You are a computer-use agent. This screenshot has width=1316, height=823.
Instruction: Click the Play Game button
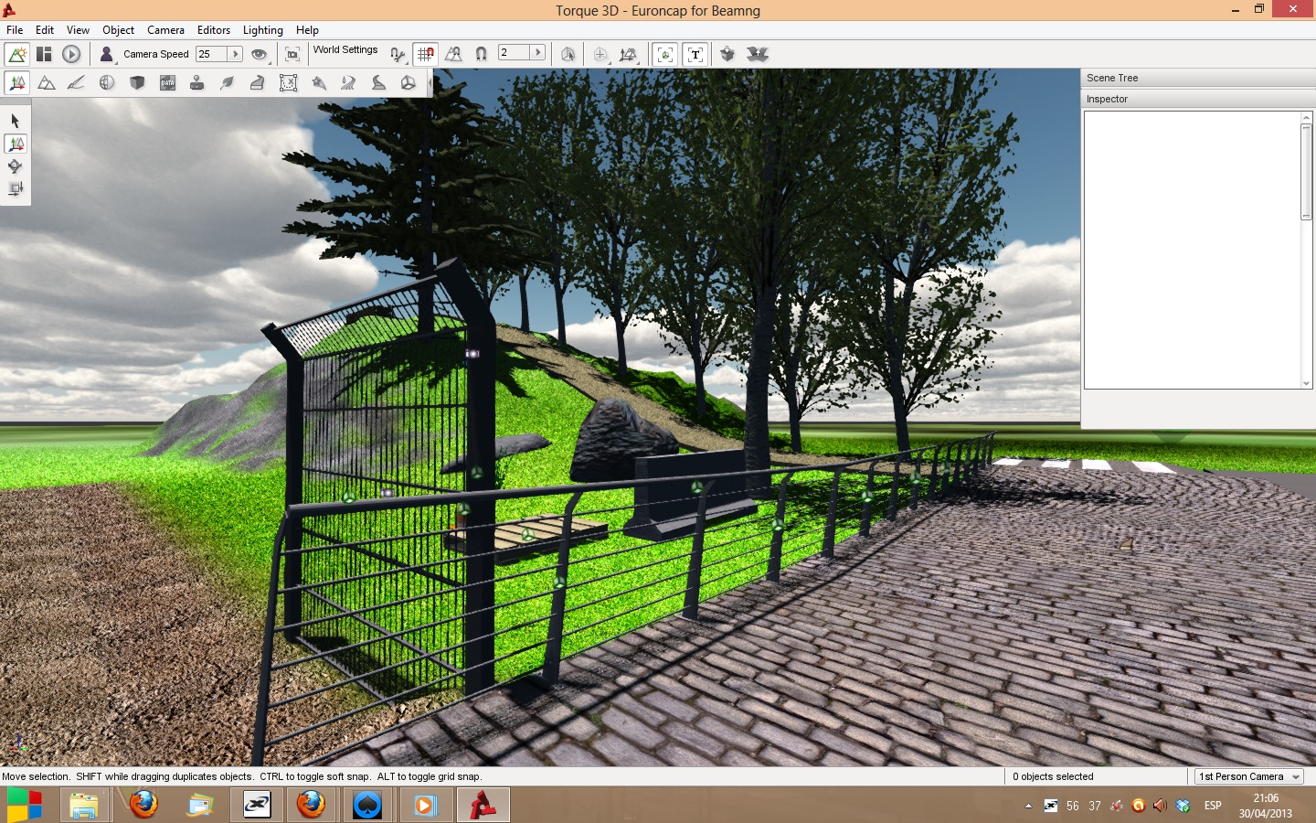(71, 54)
